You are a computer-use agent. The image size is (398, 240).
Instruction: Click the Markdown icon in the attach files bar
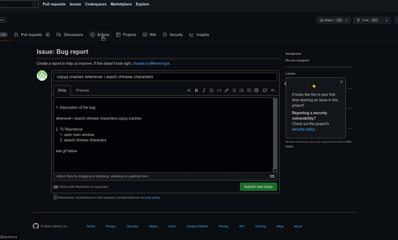[x=272, y=176]
